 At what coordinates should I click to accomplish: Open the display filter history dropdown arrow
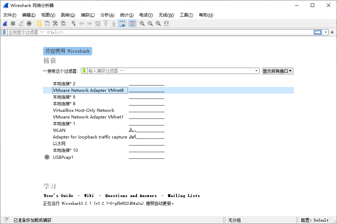(x=325, y=32)
